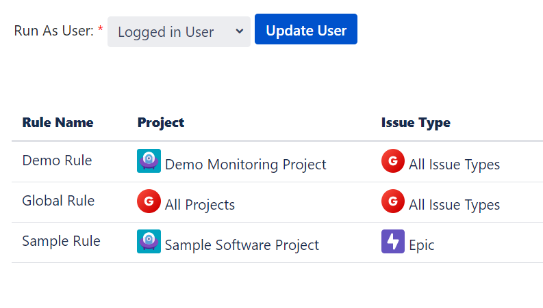This screenshot has width=543, height=308.
Task: Click the Run As User label
Action: click(x=53, y=31)
